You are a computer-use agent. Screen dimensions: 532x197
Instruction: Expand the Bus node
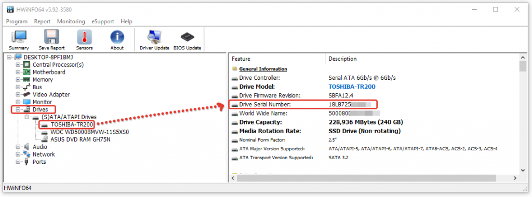tap(18, 87)
